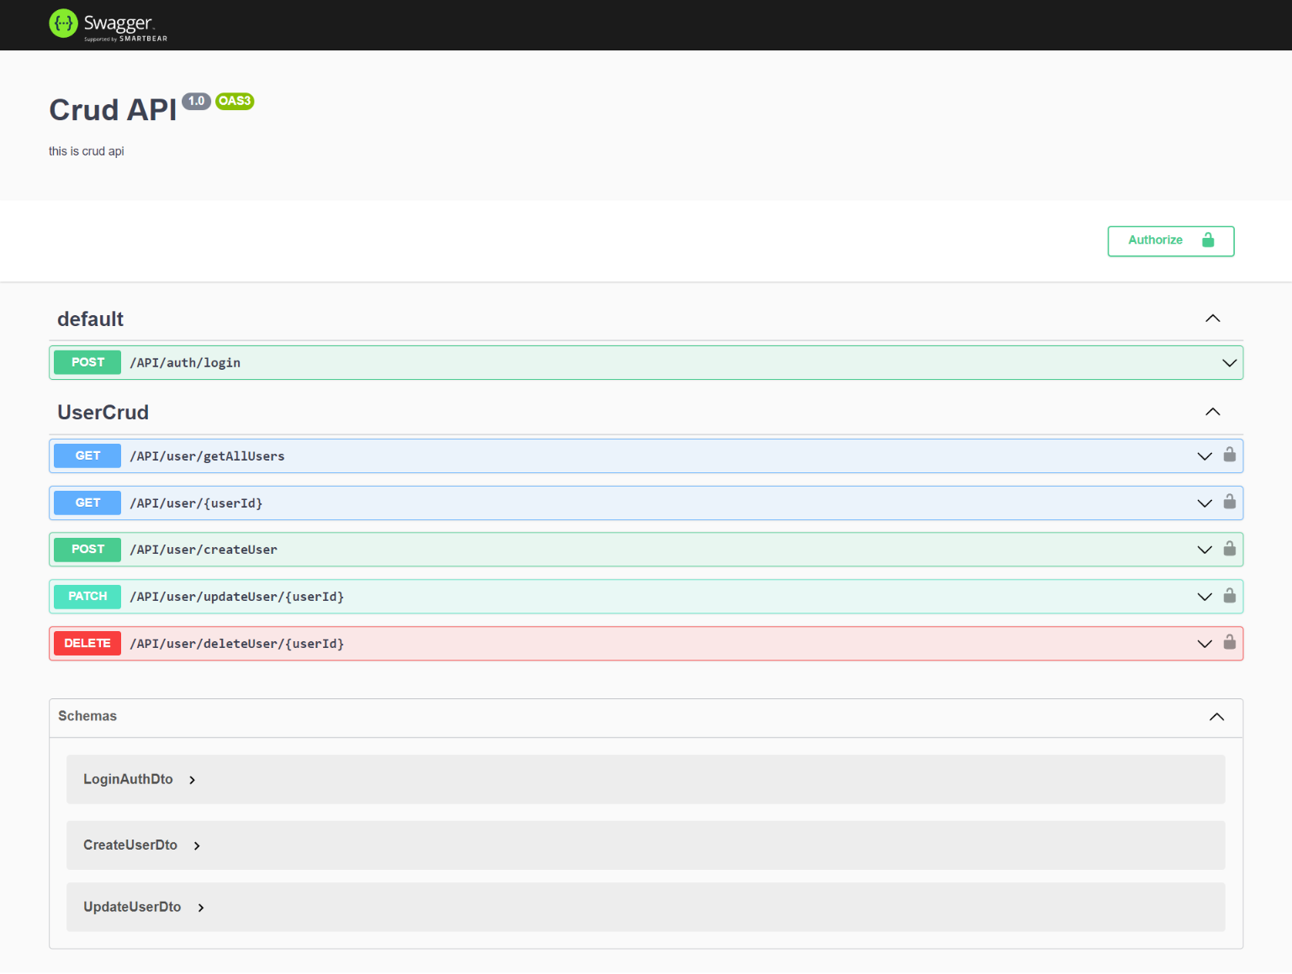The width and height of the screenshot is (1292, 974).
Task: Click the lock icon on /API/user/deleteUser/{userId}
Action: tap(1229, 643)
